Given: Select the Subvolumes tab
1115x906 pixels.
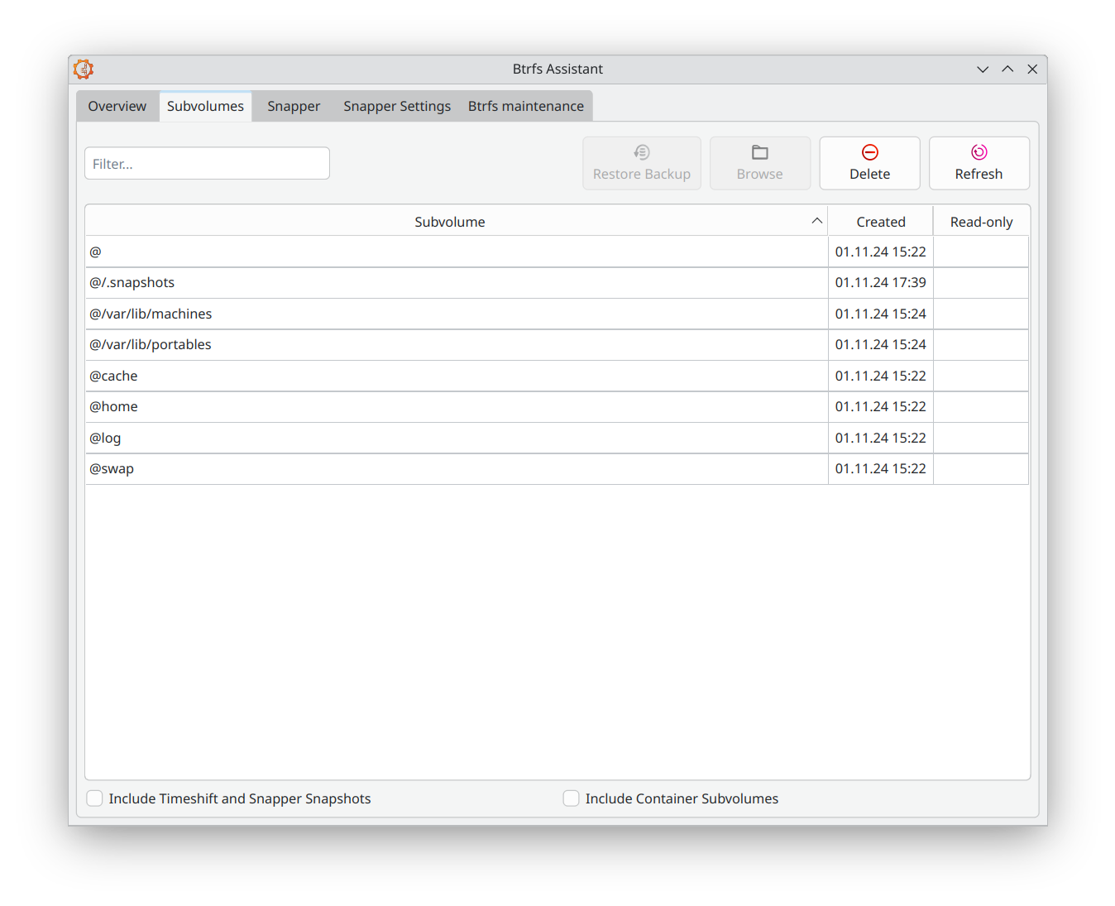Looking at the screenshot, I should click(205, 106).
